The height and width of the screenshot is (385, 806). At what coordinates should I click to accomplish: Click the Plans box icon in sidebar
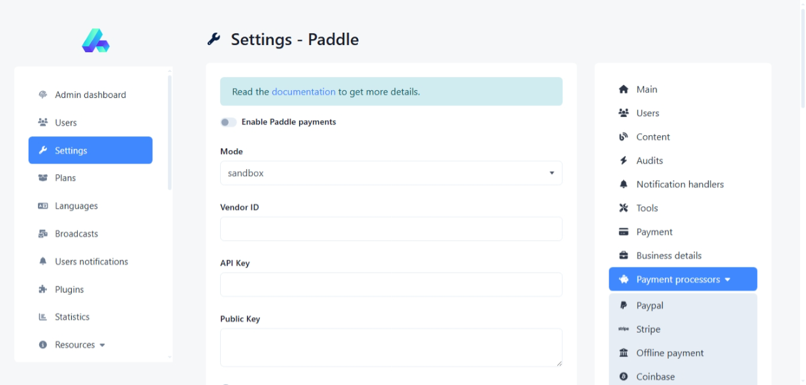[43, 178]
